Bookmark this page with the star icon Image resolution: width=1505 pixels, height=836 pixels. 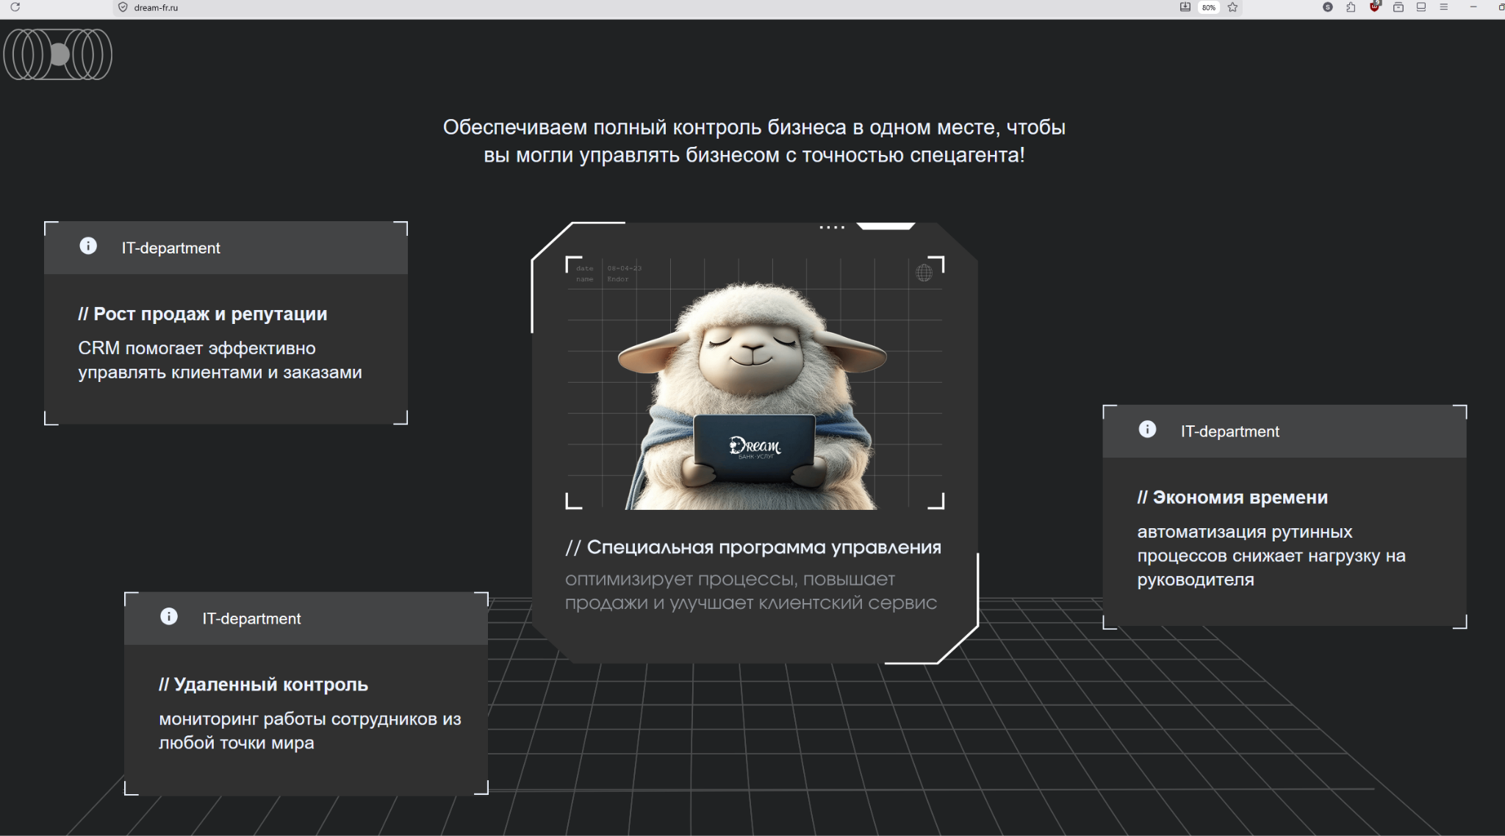point(1232,7)
